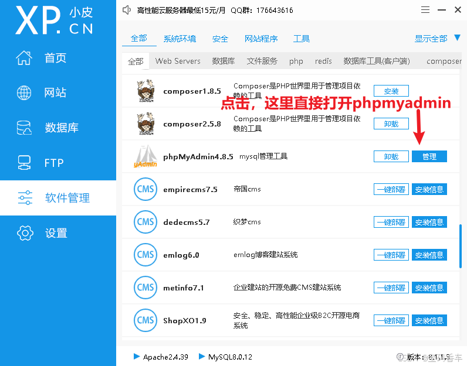Viewport: 467px width, 366px height.
Task: Select the metinfo7.1 name text
Action: click(184, 288)
